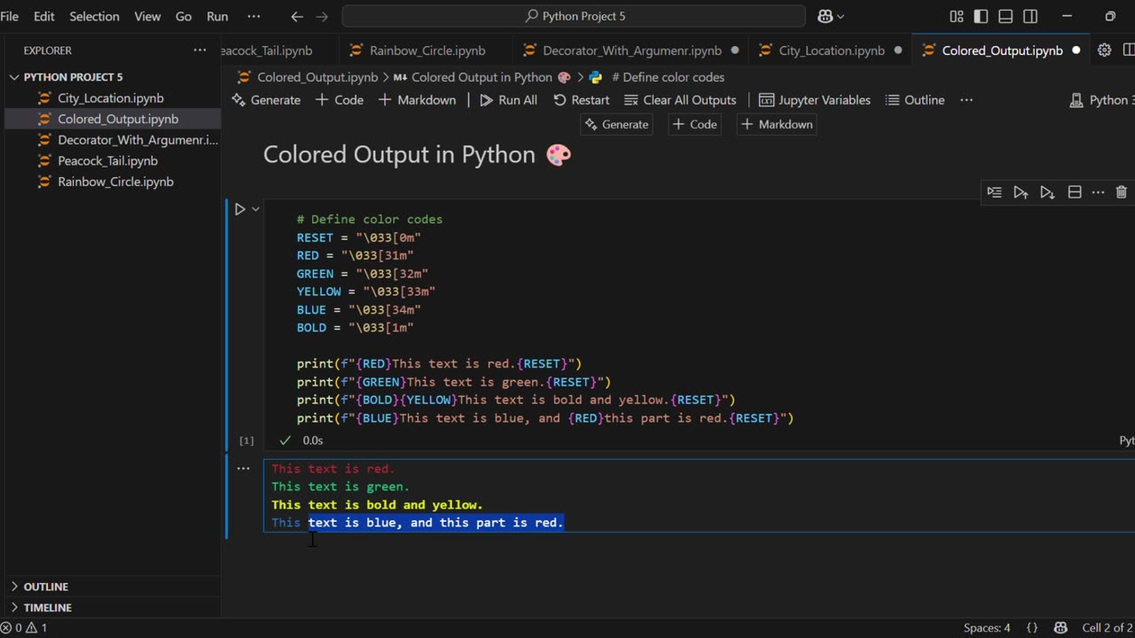Viewport: 1135px width, 638px height.
Task: Click the Customize Layout icon
Action: (956, 16)
